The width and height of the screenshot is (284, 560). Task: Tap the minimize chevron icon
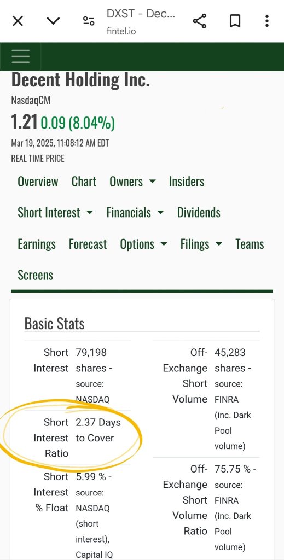[x=53, y=21]
